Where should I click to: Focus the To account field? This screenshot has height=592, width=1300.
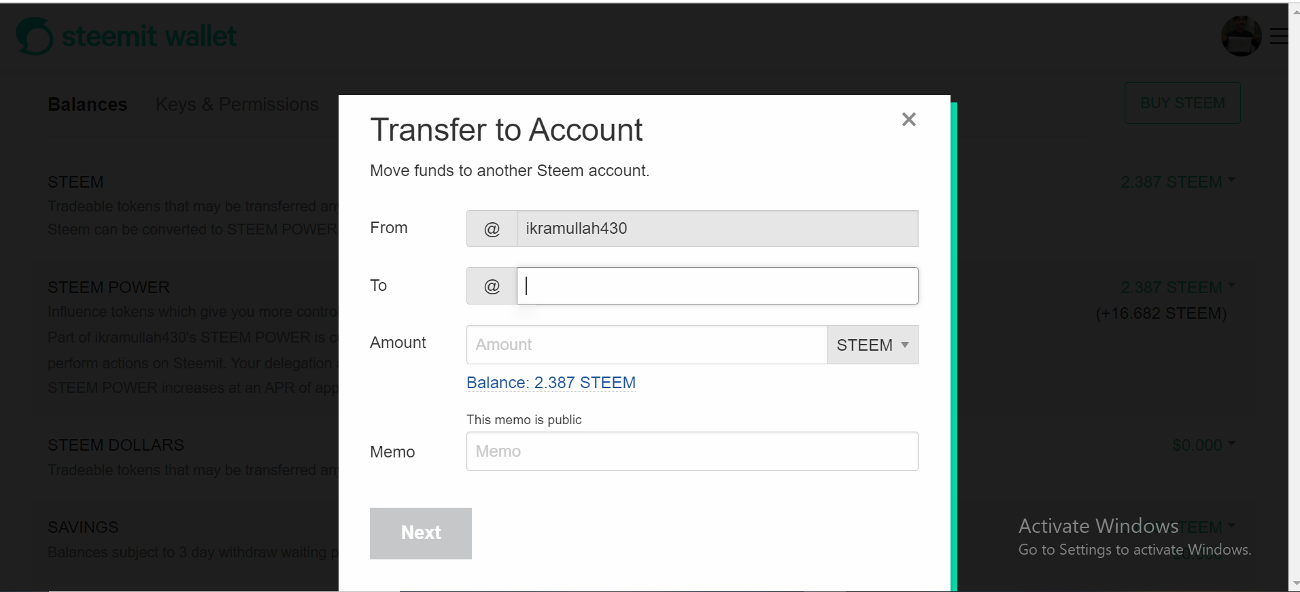pyautogui.click(x=717, y=285)
